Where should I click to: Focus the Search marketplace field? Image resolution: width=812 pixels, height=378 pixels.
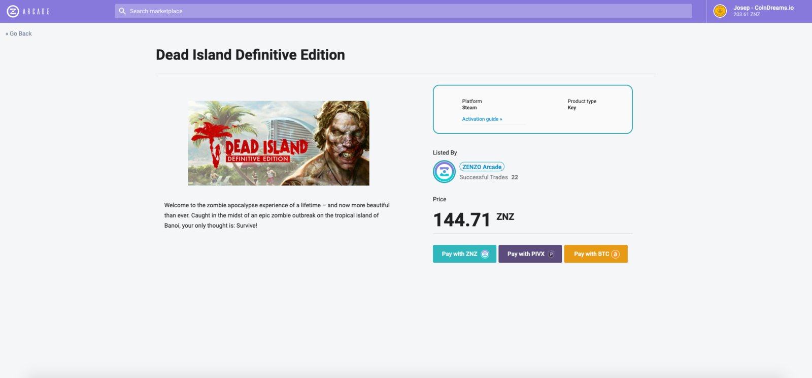point(403,11)
